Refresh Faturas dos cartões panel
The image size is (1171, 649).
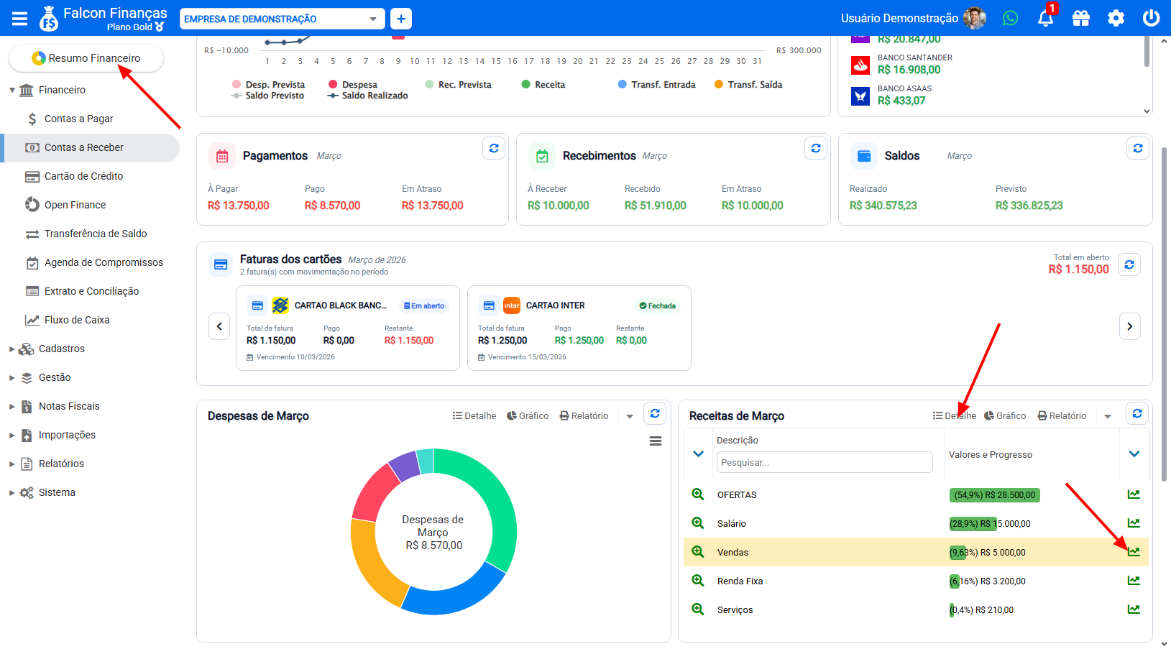pos(1129,264)
